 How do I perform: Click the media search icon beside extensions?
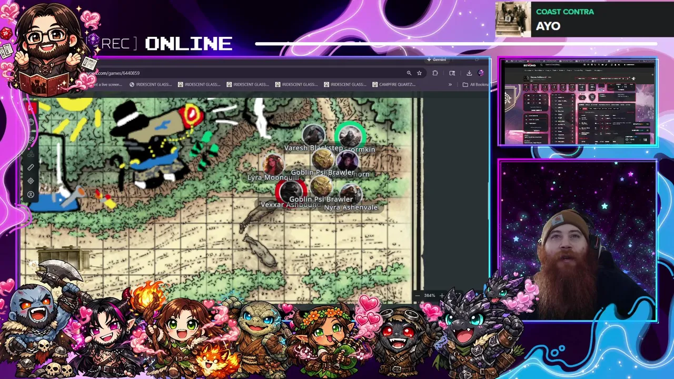tap(452, 73)
